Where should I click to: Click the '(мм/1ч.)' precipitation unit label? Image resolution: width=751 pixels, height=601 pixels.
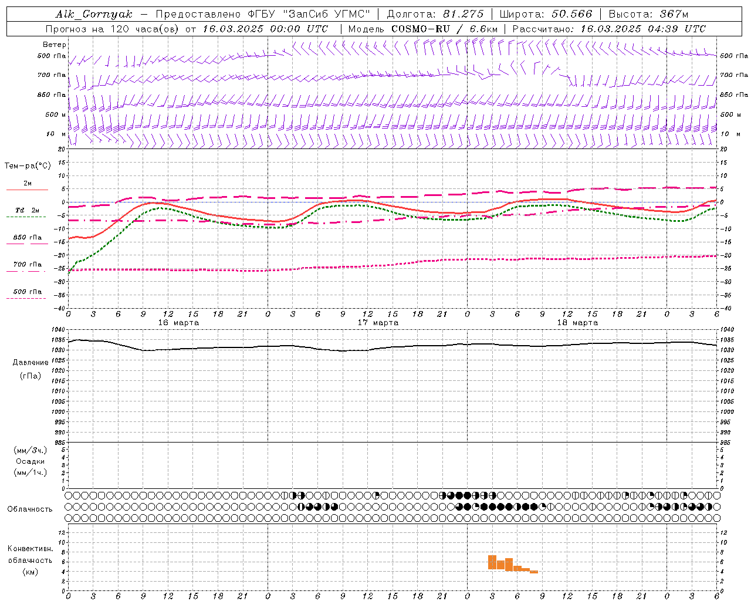click(x=31, y=472)
